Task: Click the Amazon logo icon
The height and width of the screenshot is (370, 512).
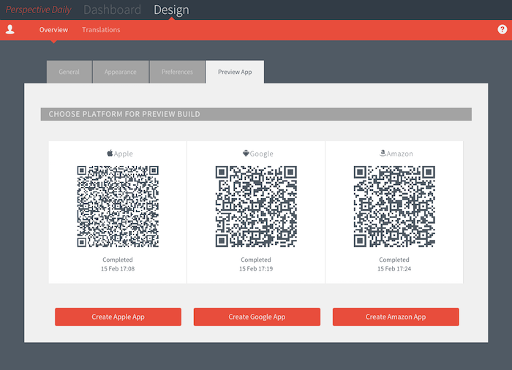Action: tap(383, 153)
